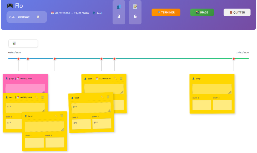
Task: Select the first red marker on the timeline
Action: (x=18, y=59)
